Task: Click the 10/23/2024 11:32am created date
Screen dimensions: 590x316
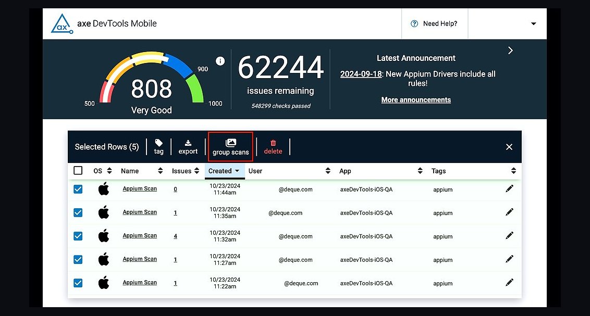Action: (225, 236)
